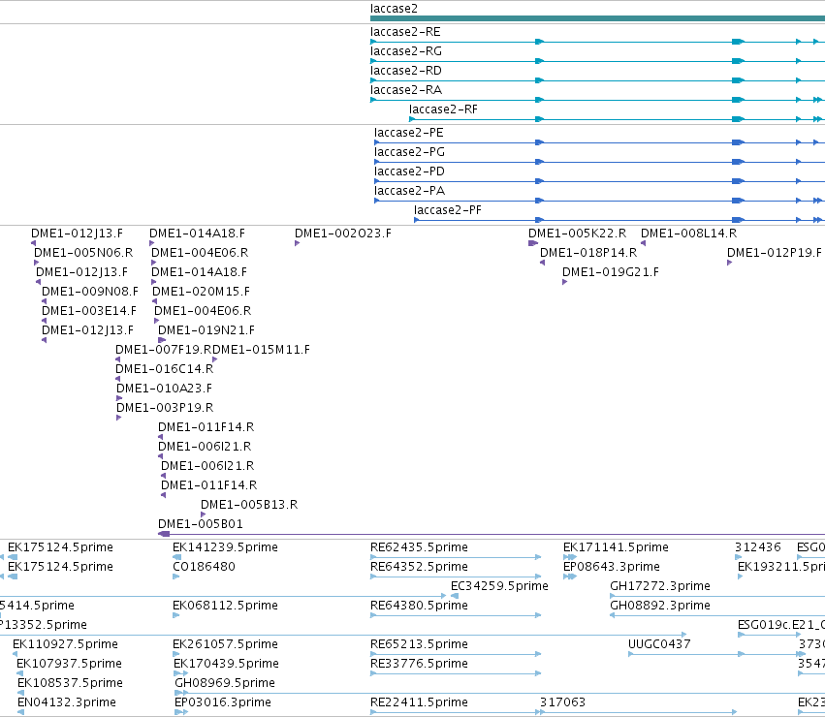
Task: Click the purple arrow under DME1-019G21.F
Action: click(564, 282)
